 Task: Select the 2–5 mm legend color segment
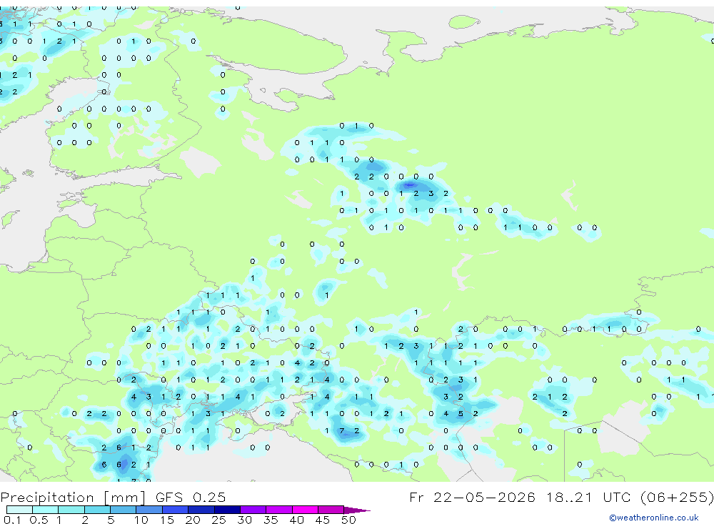coord(97,510)
